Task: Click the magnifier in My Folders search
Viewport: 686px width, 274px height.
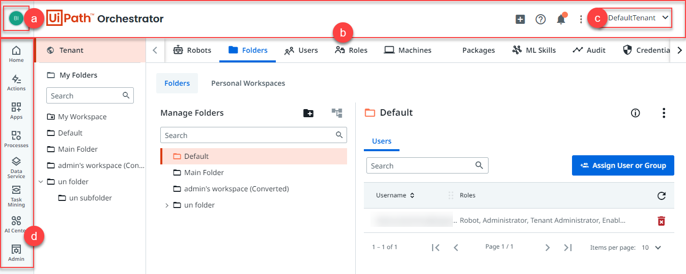Action: 126,95
